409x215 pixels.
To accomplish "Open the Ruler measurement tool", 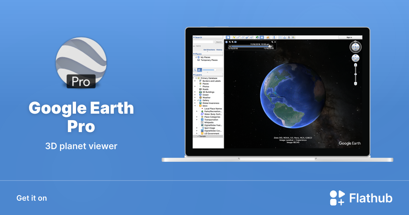I will point(274,37).
